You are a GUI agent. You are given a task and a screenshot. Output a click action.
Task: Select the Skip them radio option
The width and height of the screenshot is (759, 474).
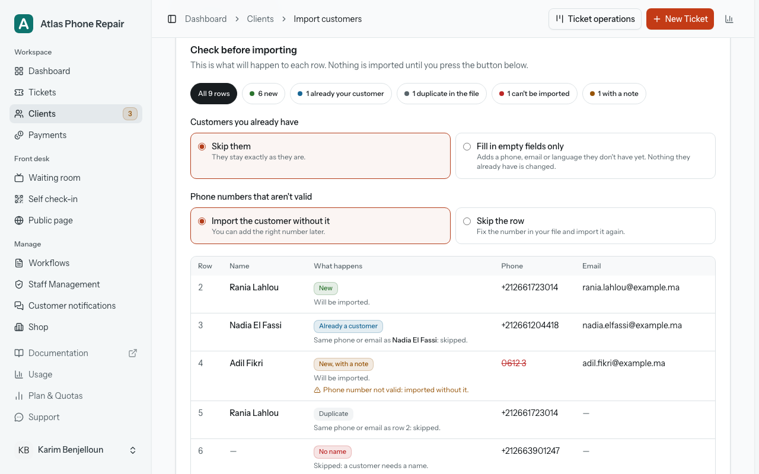(x=202, y=146)
